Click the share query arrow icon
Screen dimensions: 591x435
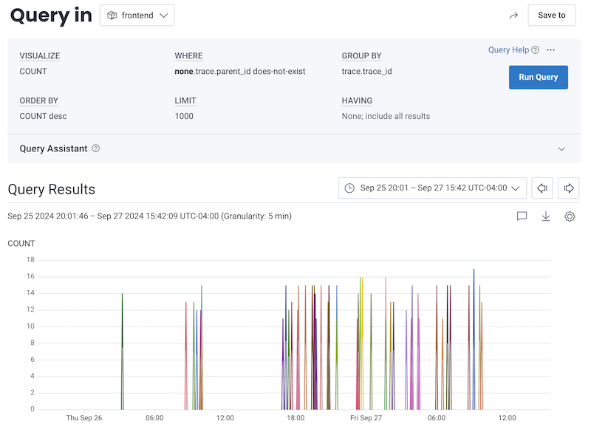point(513,15)
